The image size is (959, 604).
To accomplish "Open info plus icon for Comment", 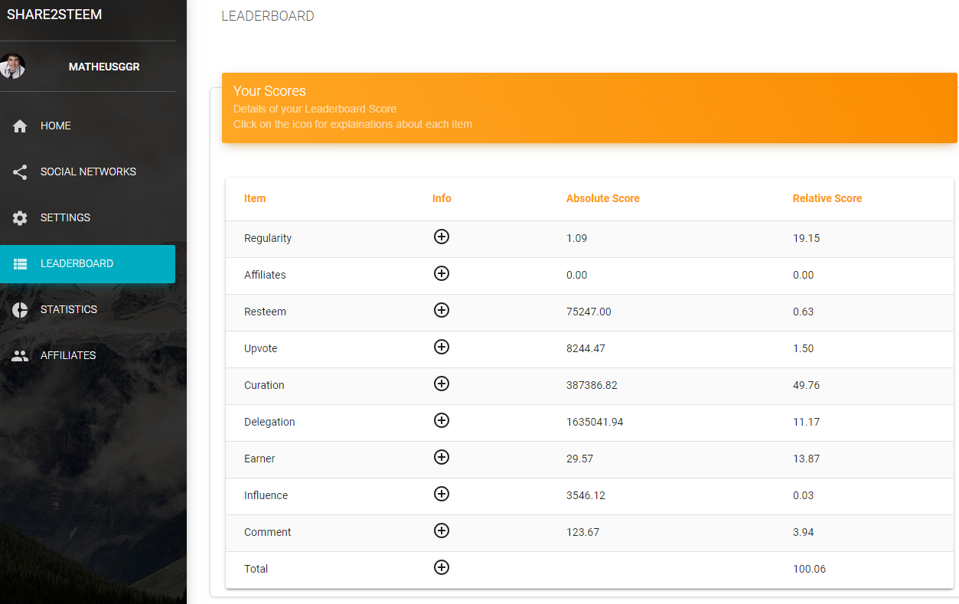I will [442, 531].
